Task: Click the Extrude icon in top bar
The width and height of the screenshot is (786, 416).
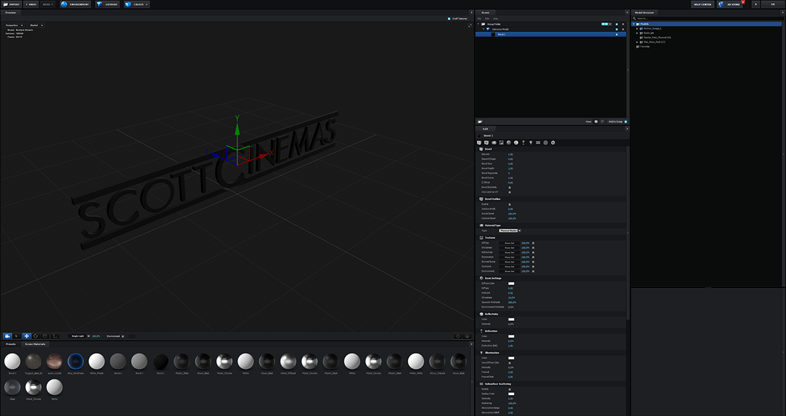Action: (x=99, y=4)
